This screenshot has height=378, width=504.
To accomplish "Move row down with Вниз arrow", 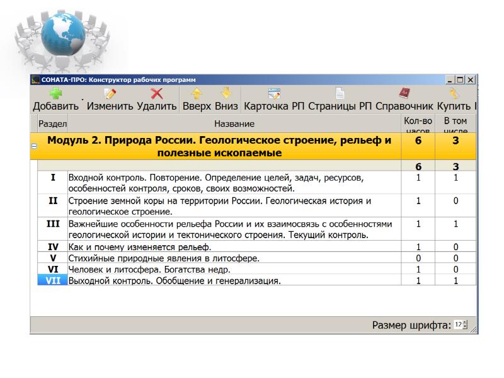I will pyautogui.click(x=226, y=94).
